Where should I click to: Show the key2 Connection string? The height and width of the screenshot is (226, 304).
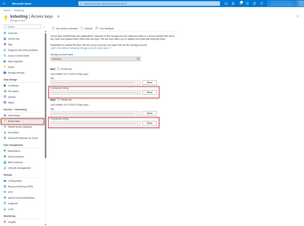tap(149, 123)
